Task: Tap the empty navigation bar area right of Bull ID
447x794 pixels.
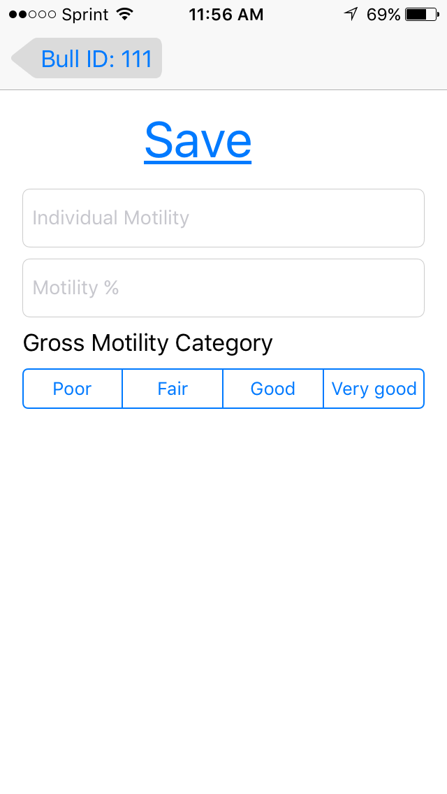Action: 300,59
